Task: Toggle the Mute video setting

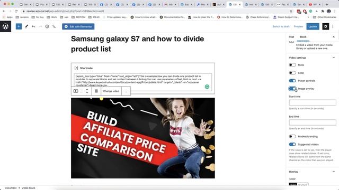Action: [x=292, y=65]
